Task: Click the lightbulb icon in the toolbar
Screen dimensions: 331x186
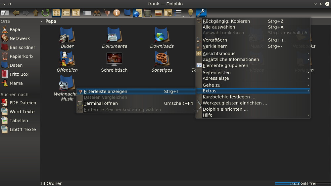Action: click(190, 13)
